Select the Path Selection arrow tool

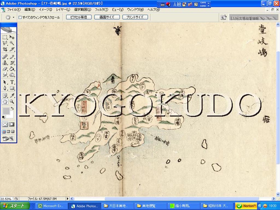(x=5, y=82)
